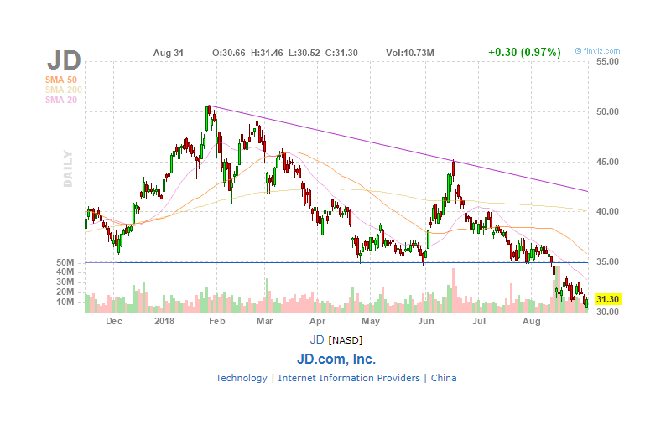Click the 10M volume axis label
Screen dimensions: 671x429
click(65, 302)
